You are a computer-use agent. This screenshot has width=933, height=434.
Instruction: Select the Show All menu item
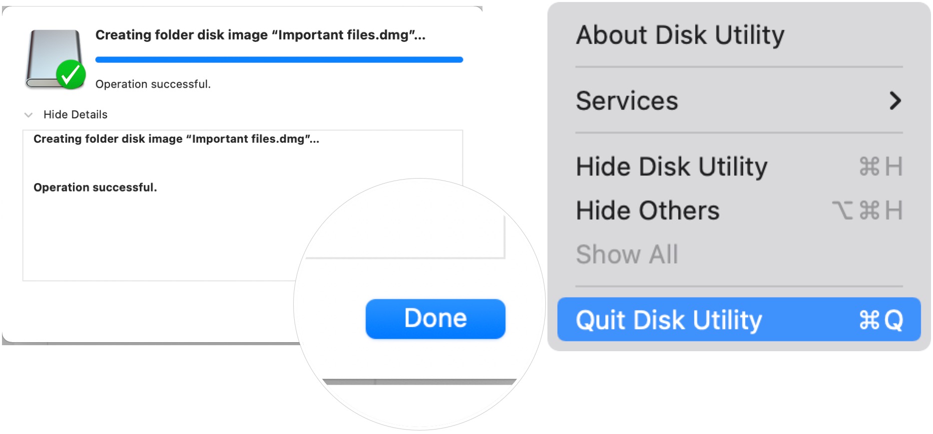(627, 254)
